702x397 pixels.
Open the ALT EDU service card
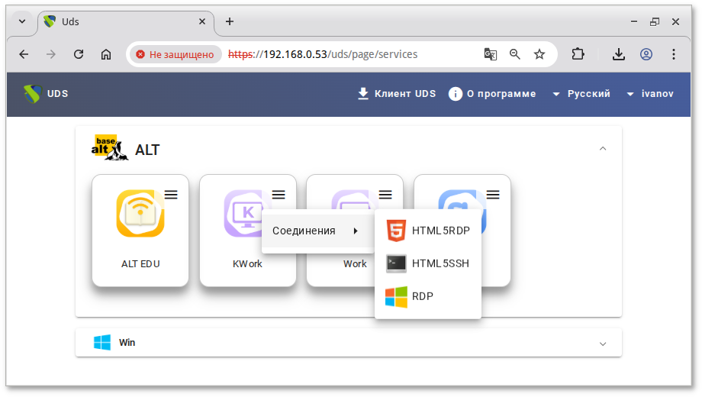[x=140, y=231]
